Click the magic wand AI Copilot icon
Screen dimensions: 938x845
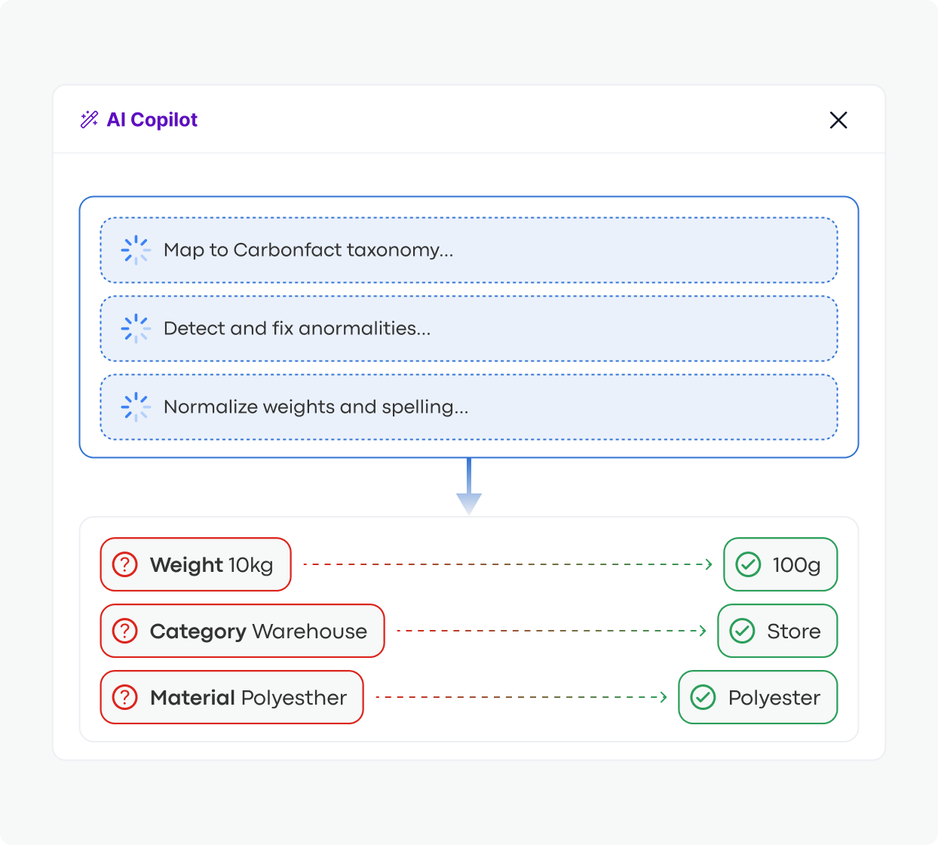(90, 119)
